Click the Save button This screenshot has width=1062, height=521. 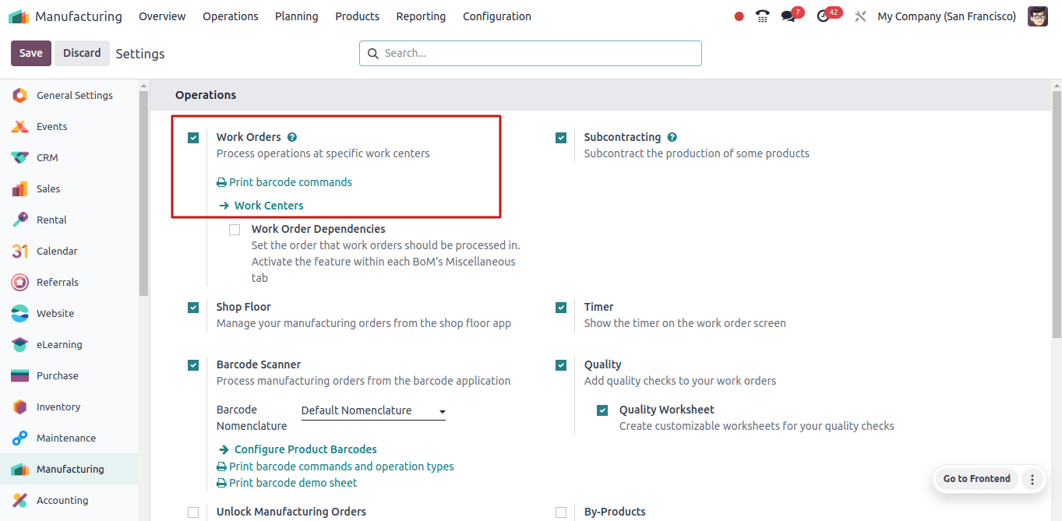tap(31, 53)
